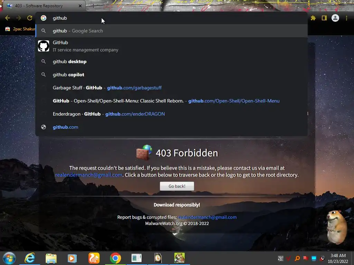Click the browser forward arrow
The image size is (354, 265).
tap(19, 18)
